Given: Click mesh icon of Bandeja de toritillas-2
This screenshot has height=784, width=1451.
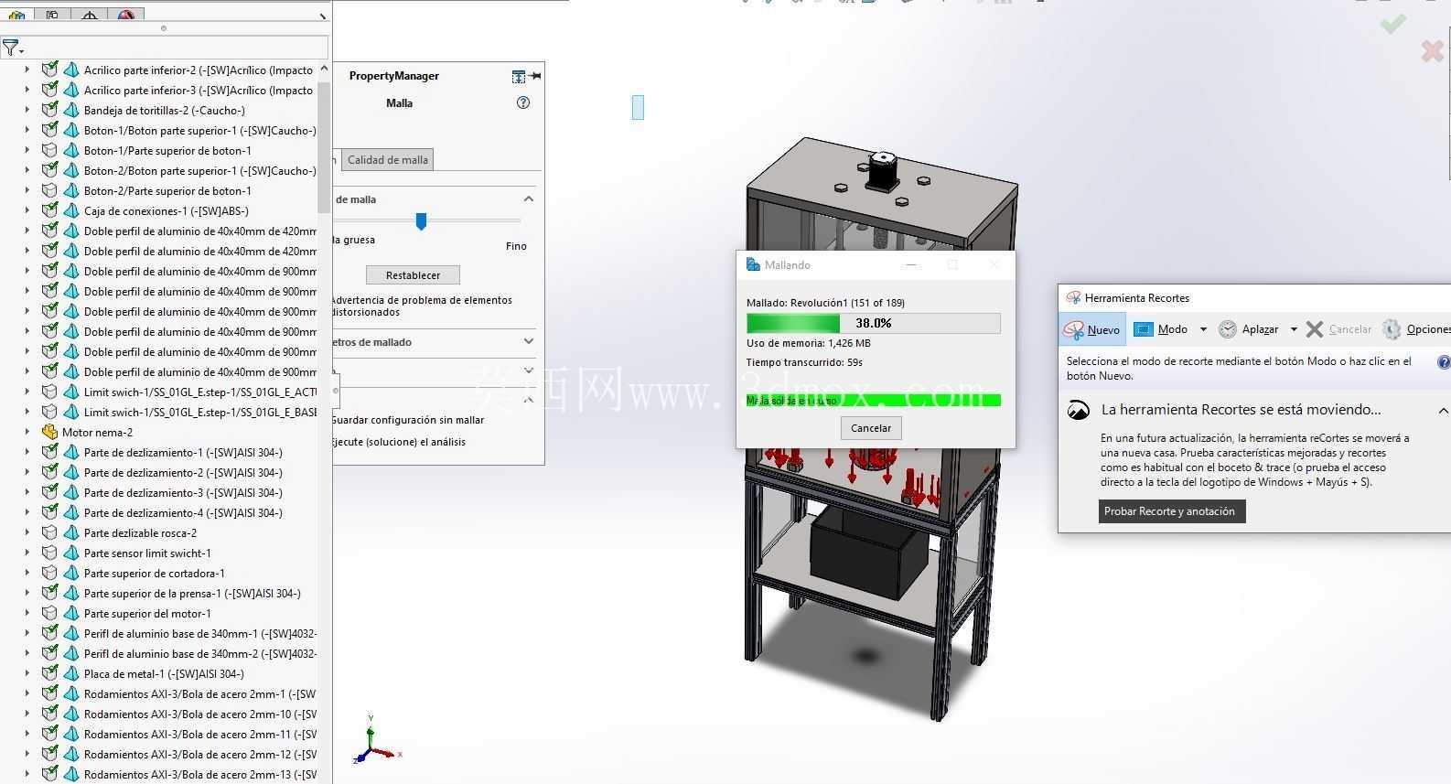Looking at the screenshot, I should 71,110.
